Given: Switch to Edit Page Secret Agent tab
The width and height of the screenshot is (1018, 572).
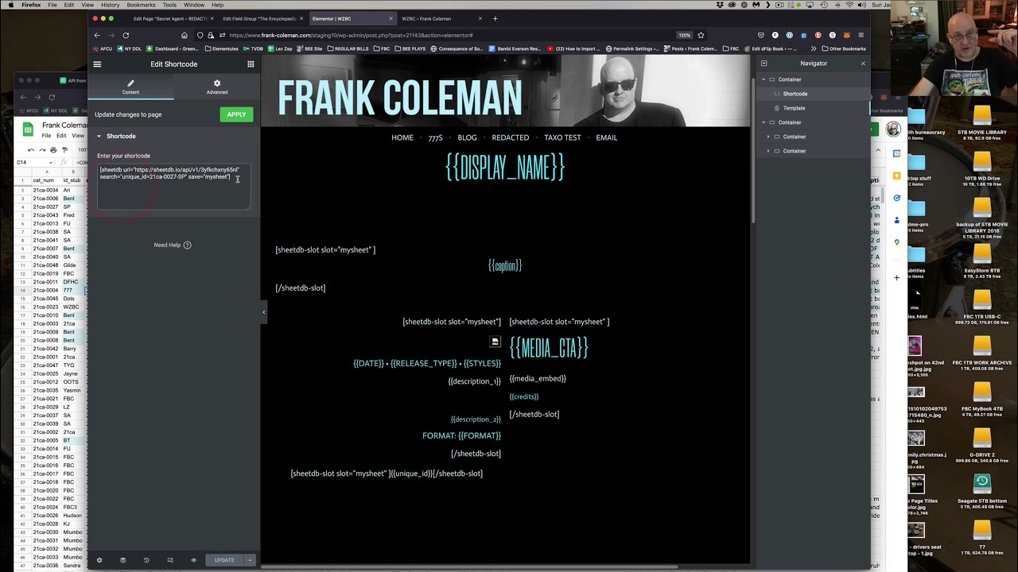Looking at the screenshot, I should click(x=171, y=18).
